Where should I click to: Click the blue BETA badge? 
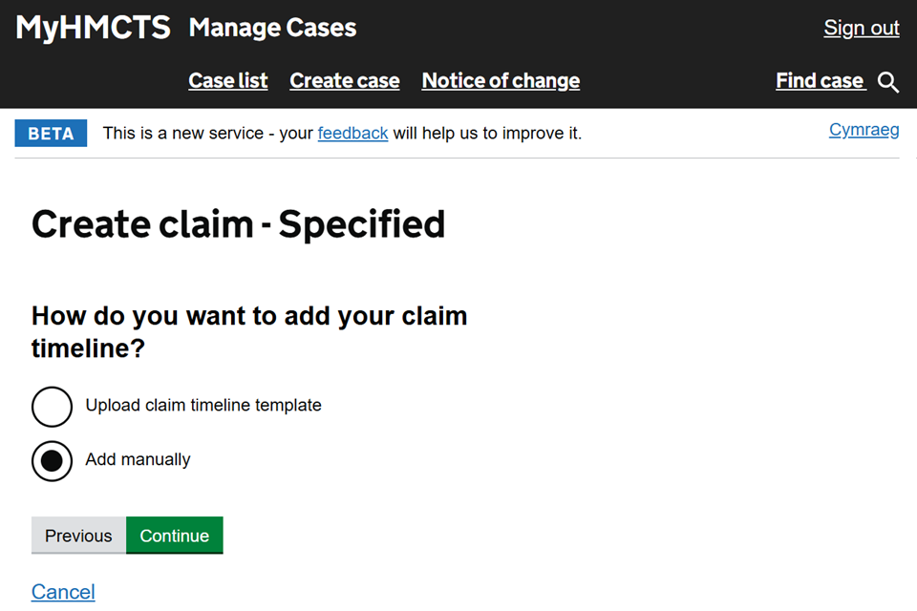point(51,134)
